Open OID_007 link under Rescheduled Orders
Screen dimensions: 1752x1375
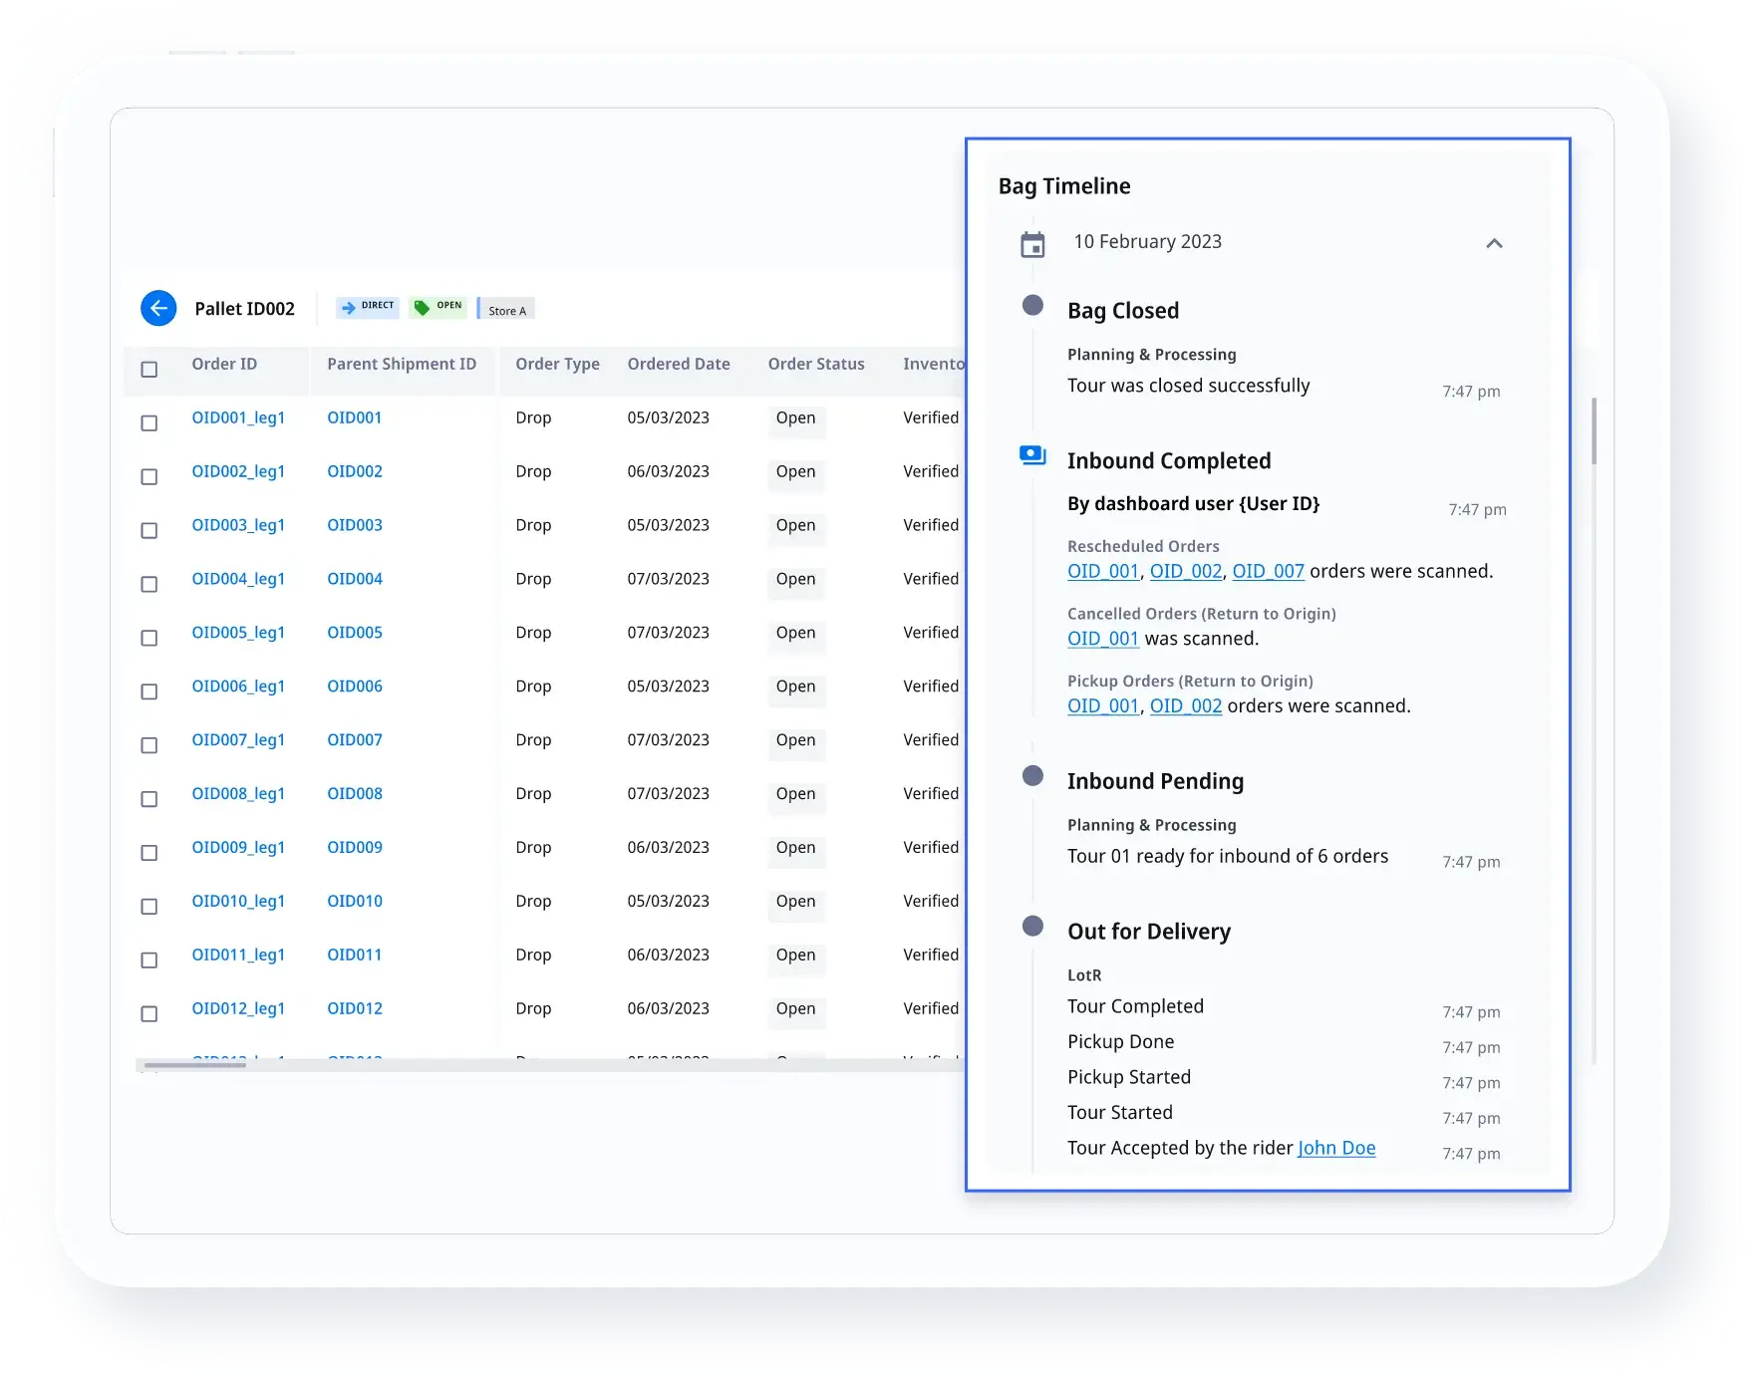(x=1268, y=572)
